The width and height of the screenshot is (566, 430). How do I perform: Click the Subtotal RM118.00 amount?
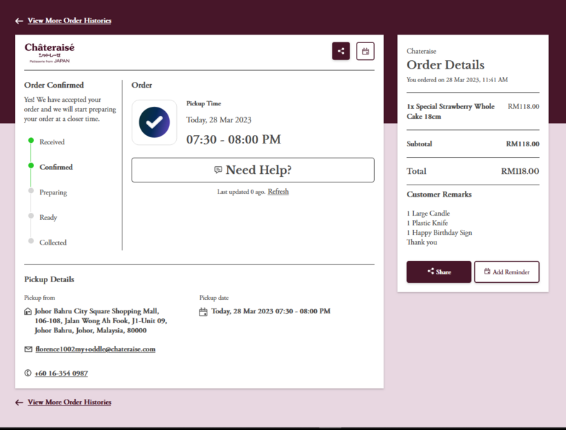point(523,144)
